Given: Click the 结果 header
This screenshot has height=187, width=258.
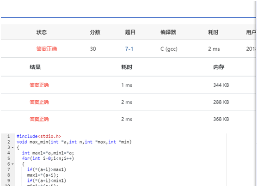Looking at the screenshot, I should pyautogui.click(x=35, y=67).
